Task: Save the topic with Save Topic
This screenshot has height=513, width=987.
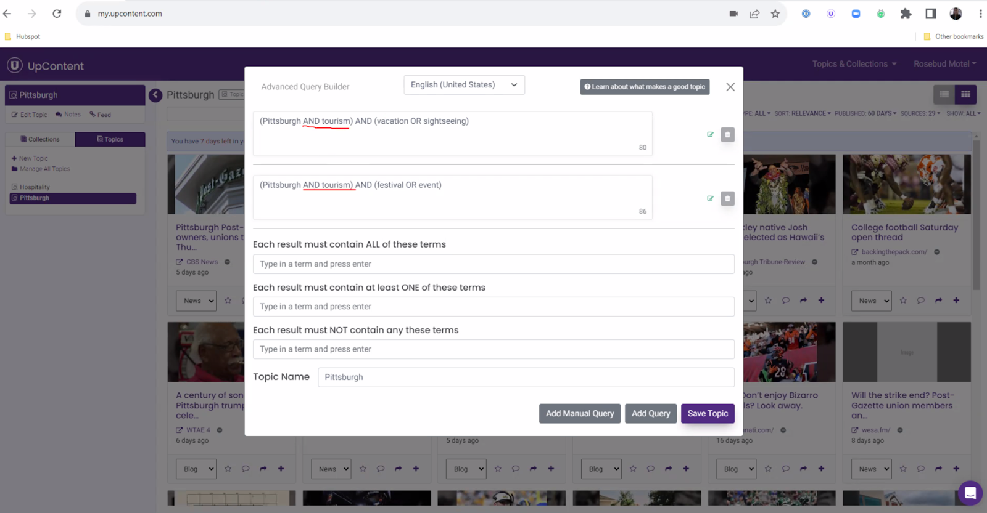Action: click(708, 413)
